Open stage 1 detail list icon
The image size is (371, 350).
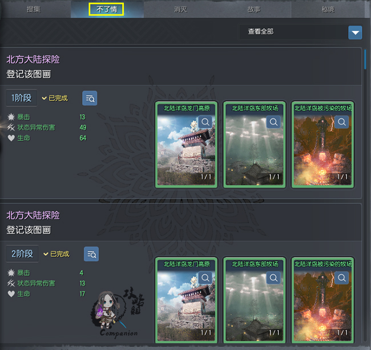click(x=90, y=98)
